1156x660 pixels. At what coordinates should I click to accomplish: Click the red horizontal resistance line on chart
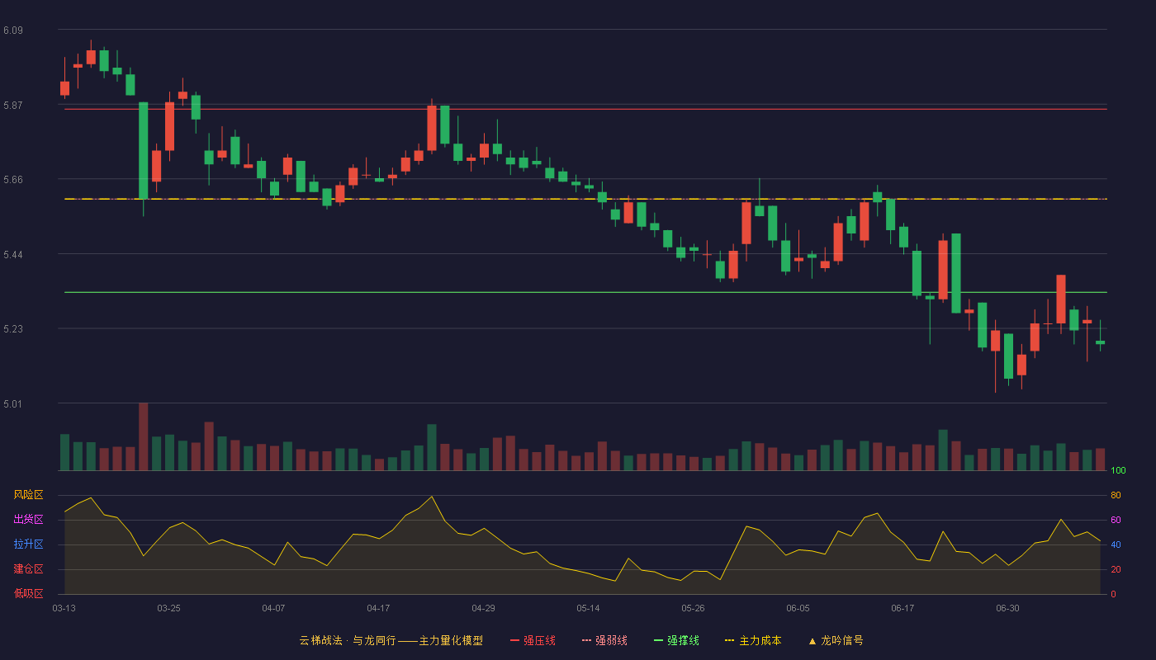tap(585, 109)
